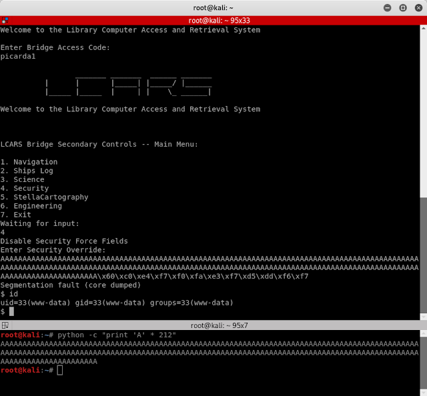This screenshot has width=427, height=396.
Task: Minimize the root@kali terminal window
Action: 387,8
